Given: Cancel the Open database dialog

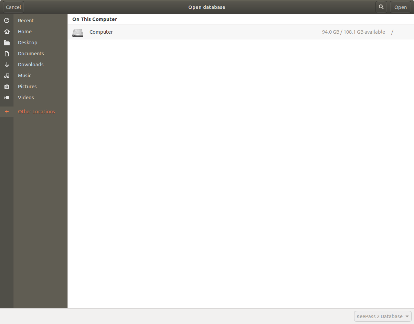Looking at the screenshot, I should 13,7.
